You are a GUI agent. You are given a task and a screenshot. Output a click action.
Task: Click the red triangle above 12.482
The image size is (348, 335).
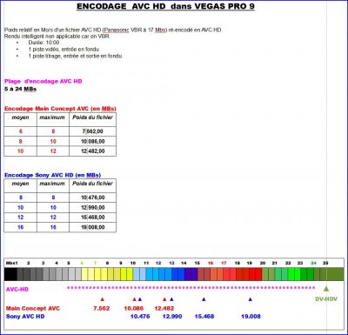[164, 299]
